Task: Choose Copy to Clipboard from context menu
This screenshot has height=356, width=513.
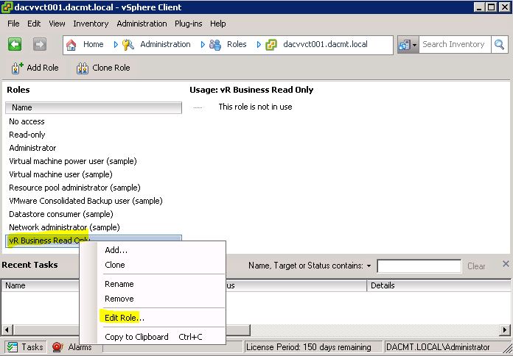Action: tap(153, 337)
